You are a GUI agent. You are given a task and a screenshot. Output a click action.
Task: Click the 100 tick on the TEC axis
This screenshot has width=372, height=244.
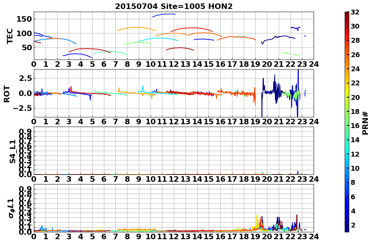tap(24, 33)
